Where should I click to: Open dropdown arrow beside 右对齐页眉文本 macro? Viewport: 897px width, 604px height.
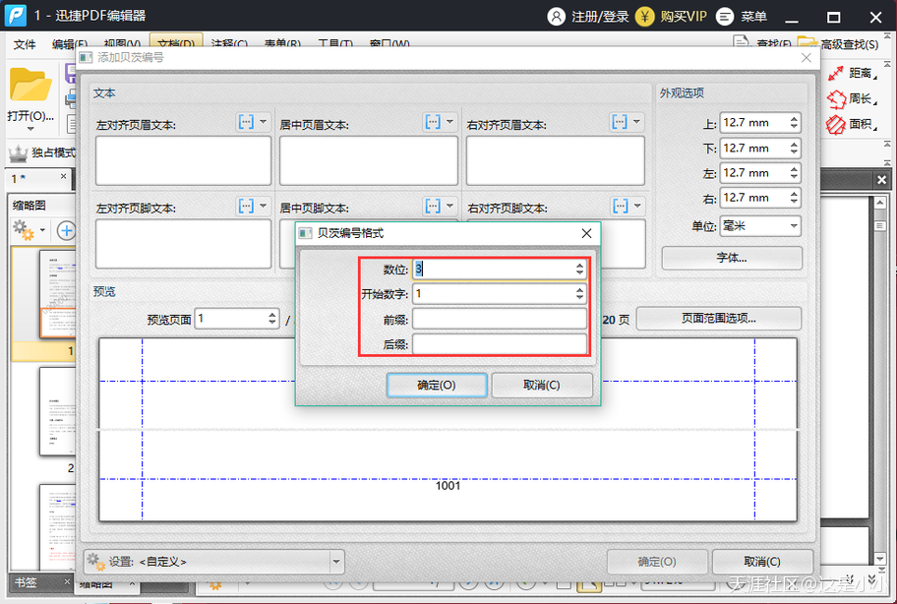pyautogui.click(x=636, y=122)
